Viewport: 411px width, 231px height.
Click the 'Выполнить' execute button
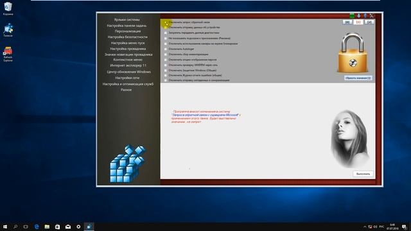[363, 174]
